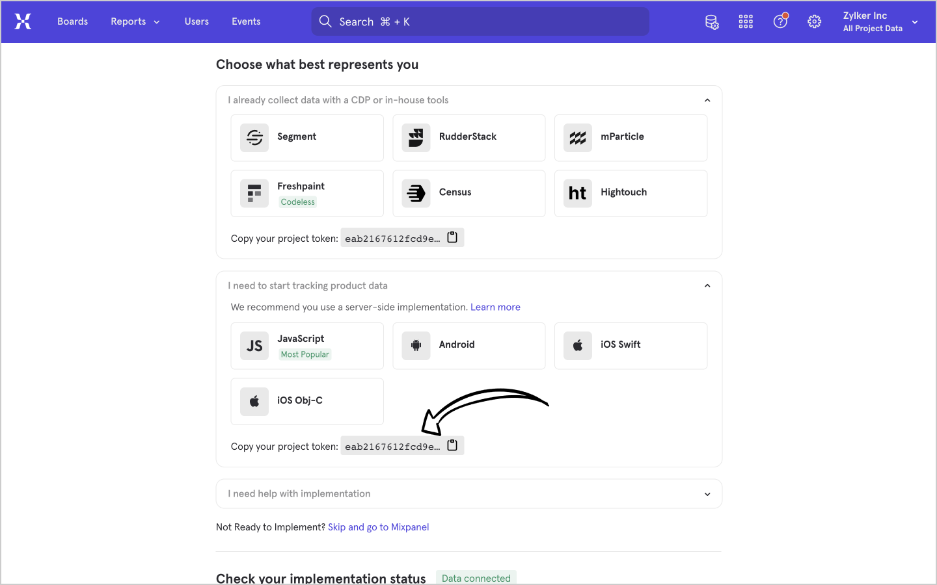Go to the Events page

click(246, 21)
